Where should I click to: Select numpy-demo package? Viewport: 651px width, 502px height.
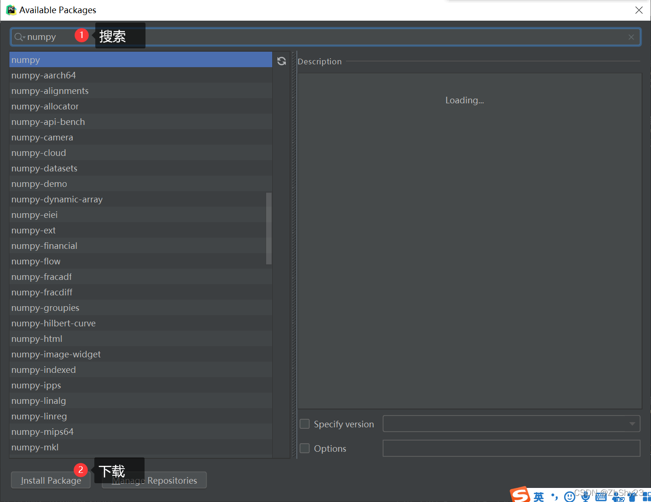click(x=141, y=184)
